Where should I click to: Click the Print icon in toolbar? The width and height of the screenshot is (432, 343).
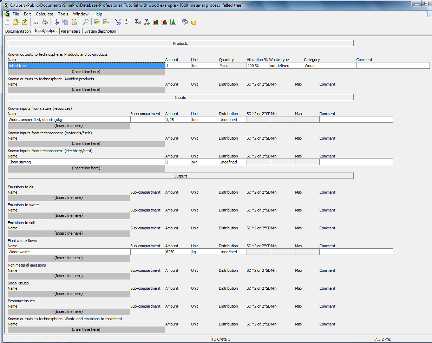pos(45,22)
